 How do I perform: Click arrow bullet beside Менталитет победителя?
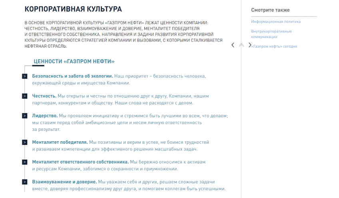pyautogui.click(x=25, y=142)
